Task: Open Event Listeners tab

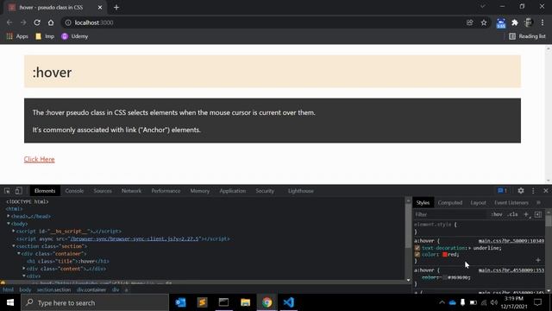Action: point(511,203)
